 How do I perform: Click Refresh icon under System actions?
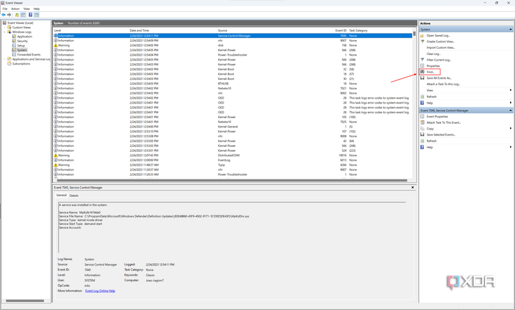pyautogui.click(x=423, y=97)
